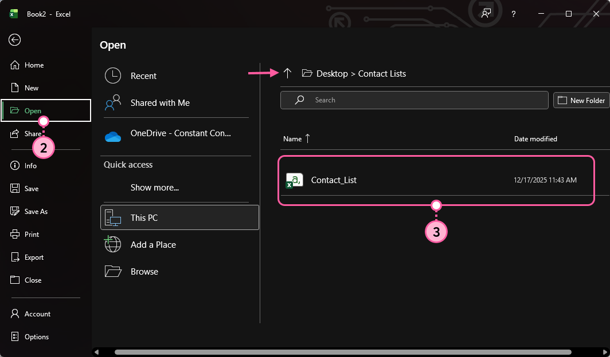The height and width of the screenshot is (357, 610).
Task: Expand Quick access with Show more
Action: click(154, 188)
